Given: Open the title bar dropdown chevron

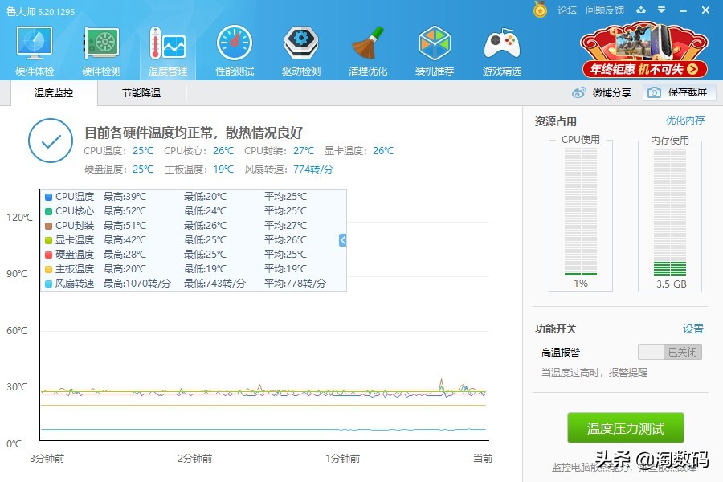Looking at the screenshot, I should click(x=660, y=10).
